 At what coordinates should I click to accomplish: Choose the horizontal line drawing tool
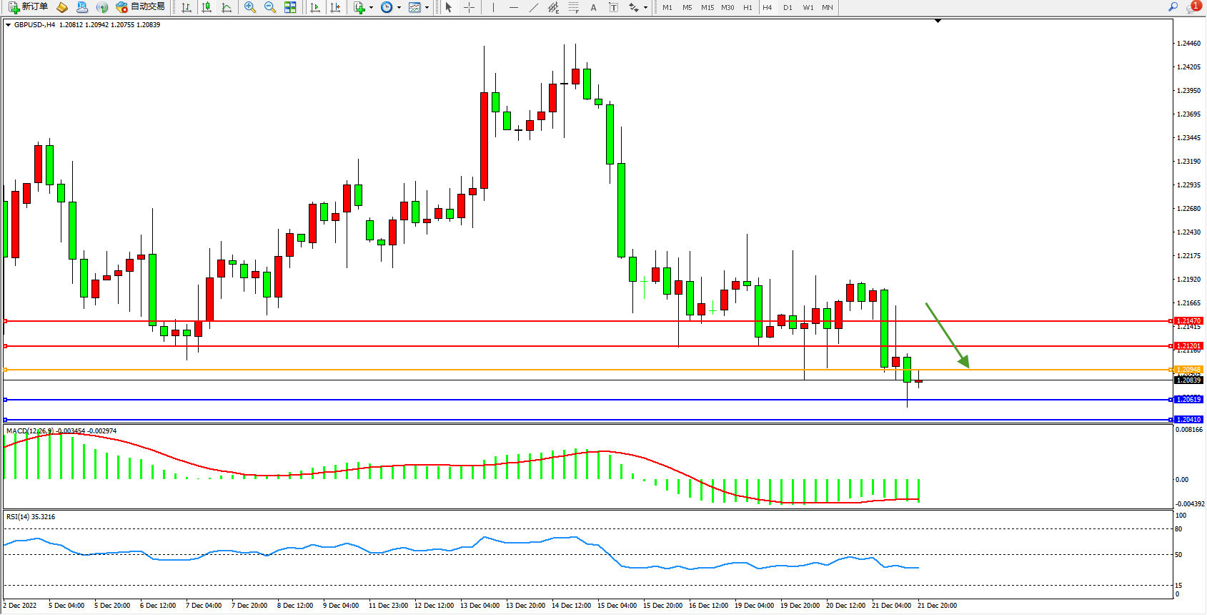tap(513, 7)
